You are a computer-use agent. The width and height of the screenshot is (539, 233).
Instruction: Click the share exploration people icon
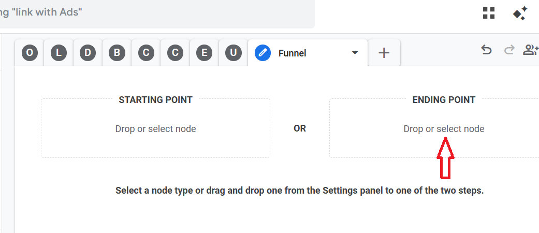tap(531, 50)
